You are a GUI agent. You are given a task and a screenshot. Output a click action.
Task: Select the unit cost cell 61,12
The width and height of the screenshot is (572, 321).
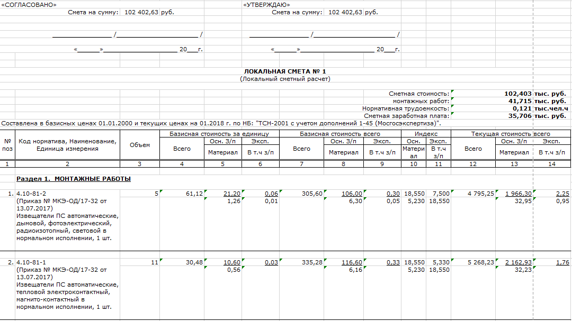[194, 194]
